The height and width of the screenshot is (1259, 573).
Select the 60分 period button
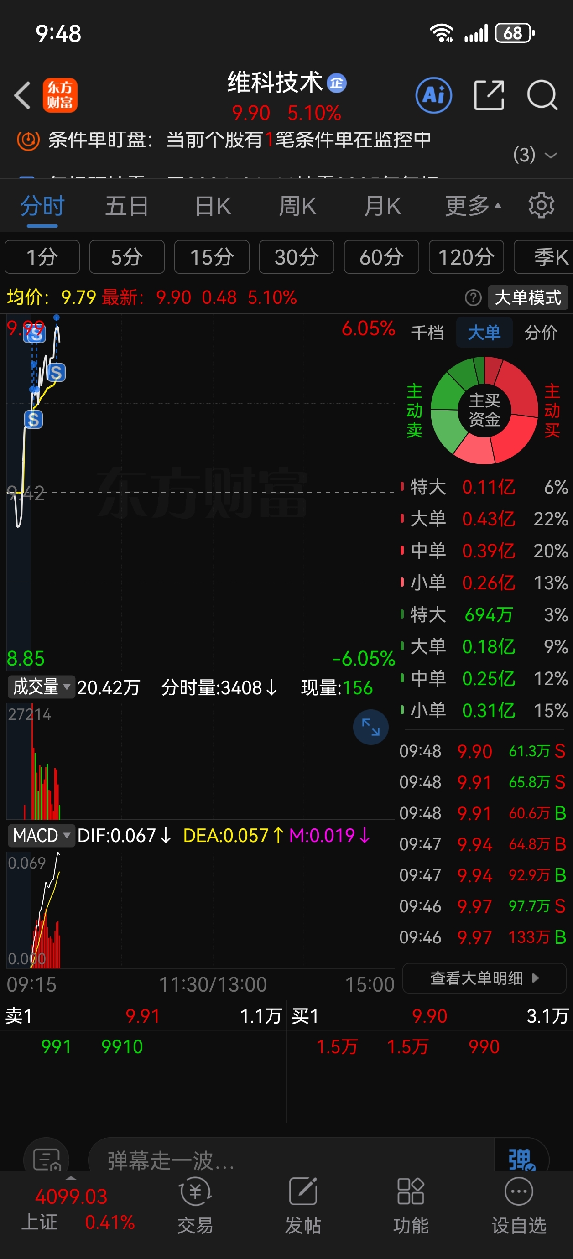pyautogui.click(x=381, y=256)
